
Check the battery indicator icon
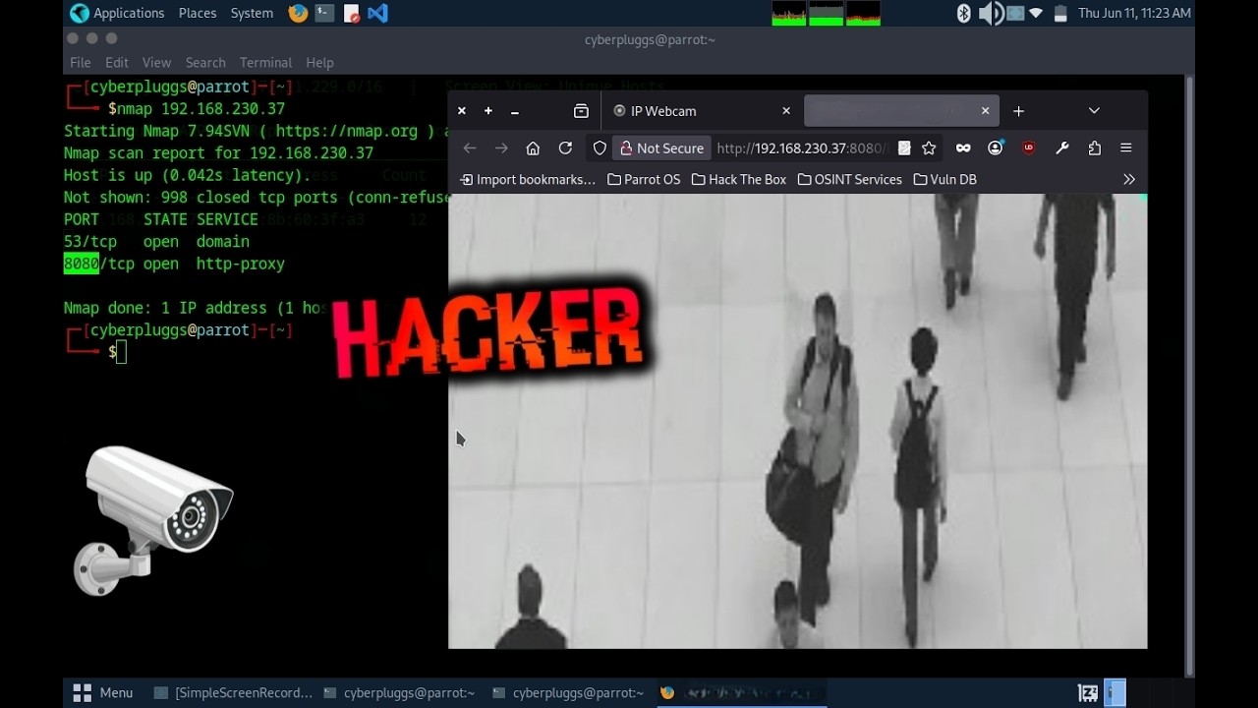coord(1060,13)
